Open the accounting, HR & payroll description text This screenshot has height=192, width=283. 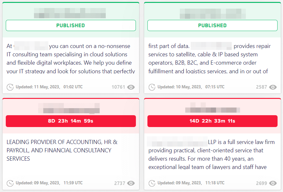tap(62, 150)
